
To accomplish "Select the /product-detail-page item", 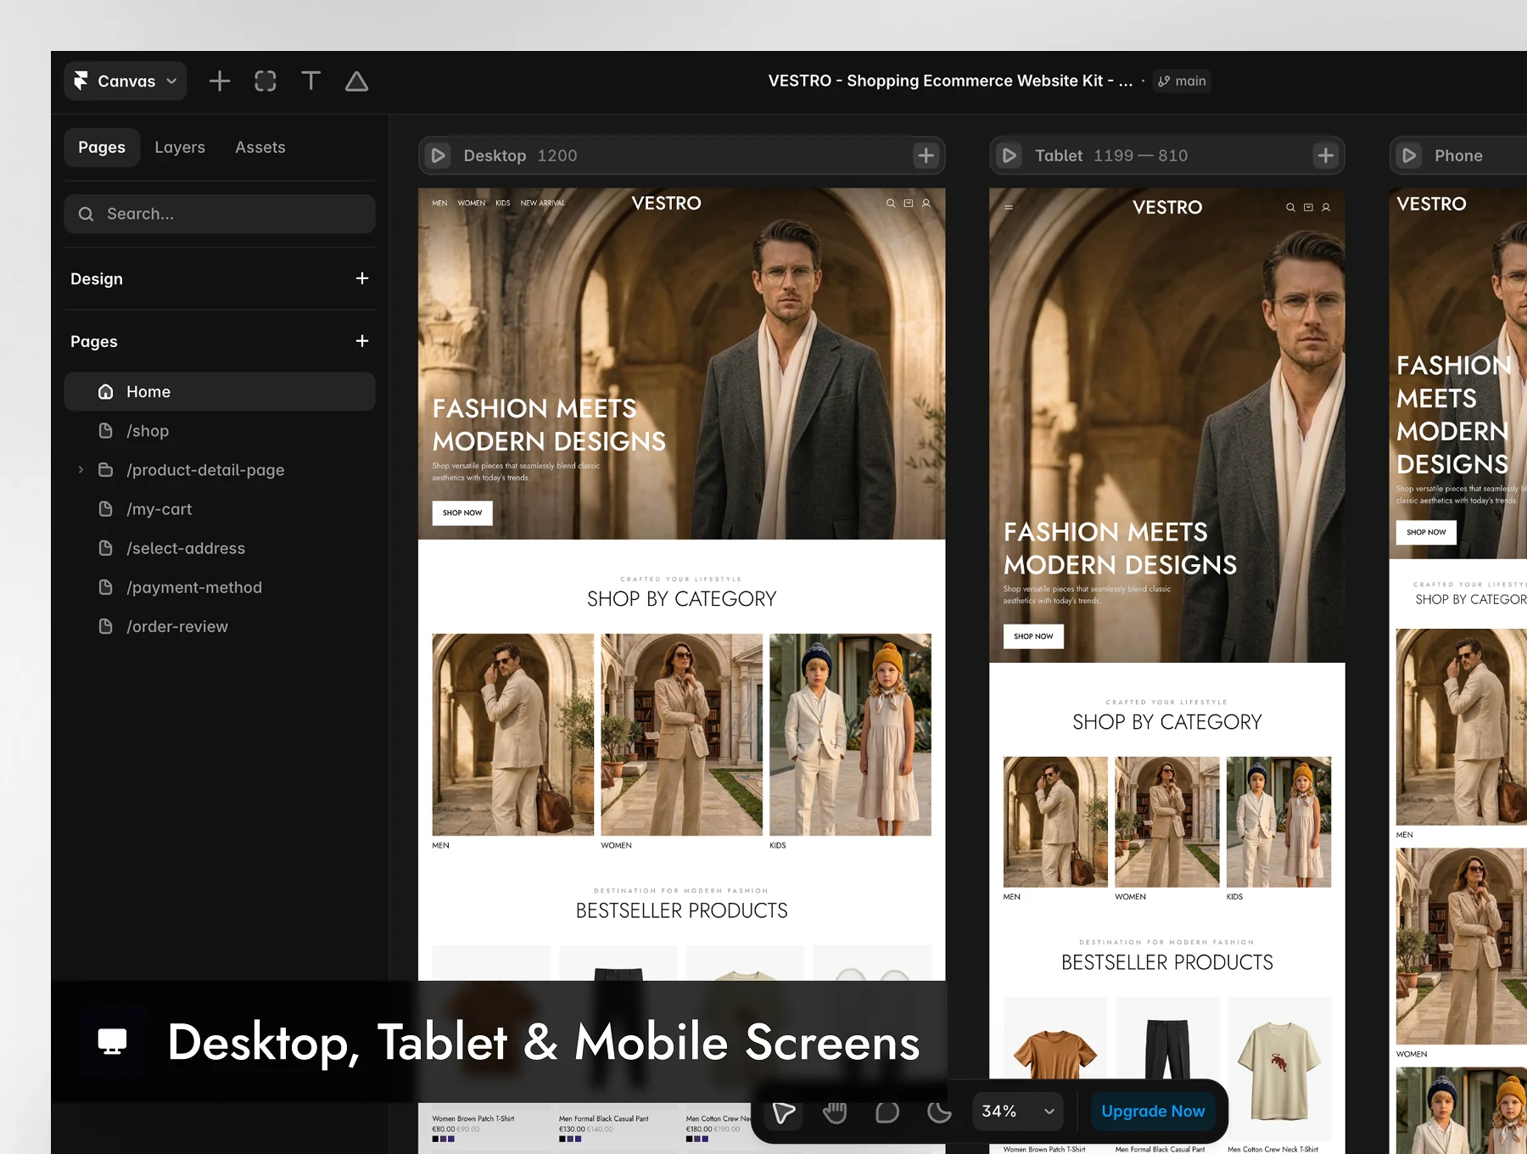I will click(205, 469).
